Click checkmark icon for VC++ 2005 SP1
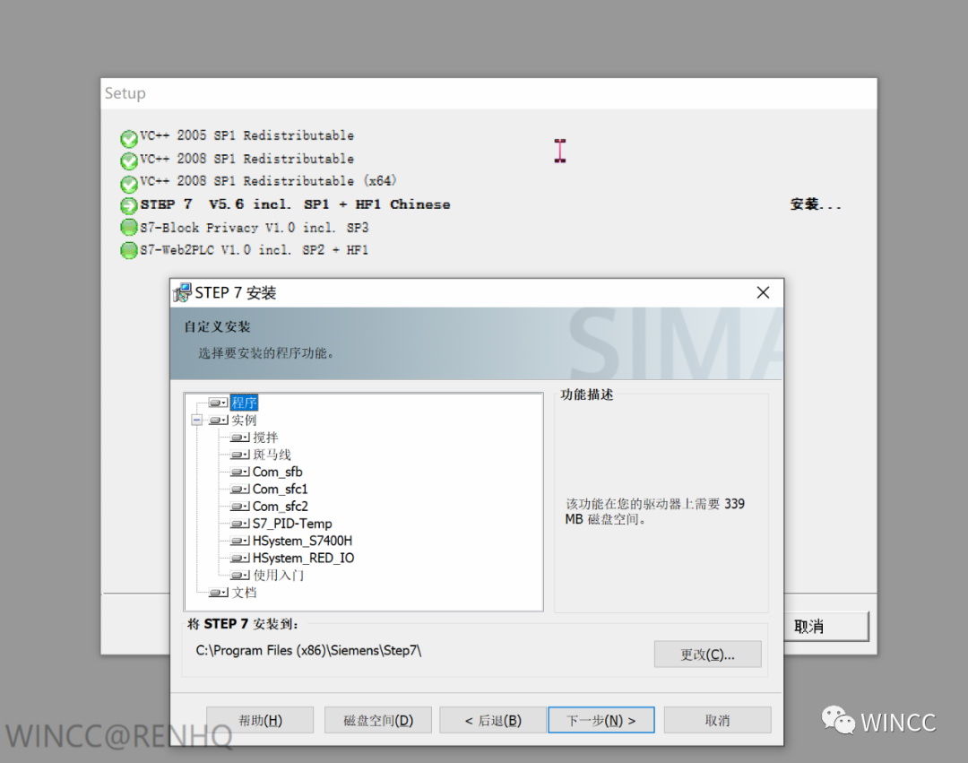 click(128, 138)
